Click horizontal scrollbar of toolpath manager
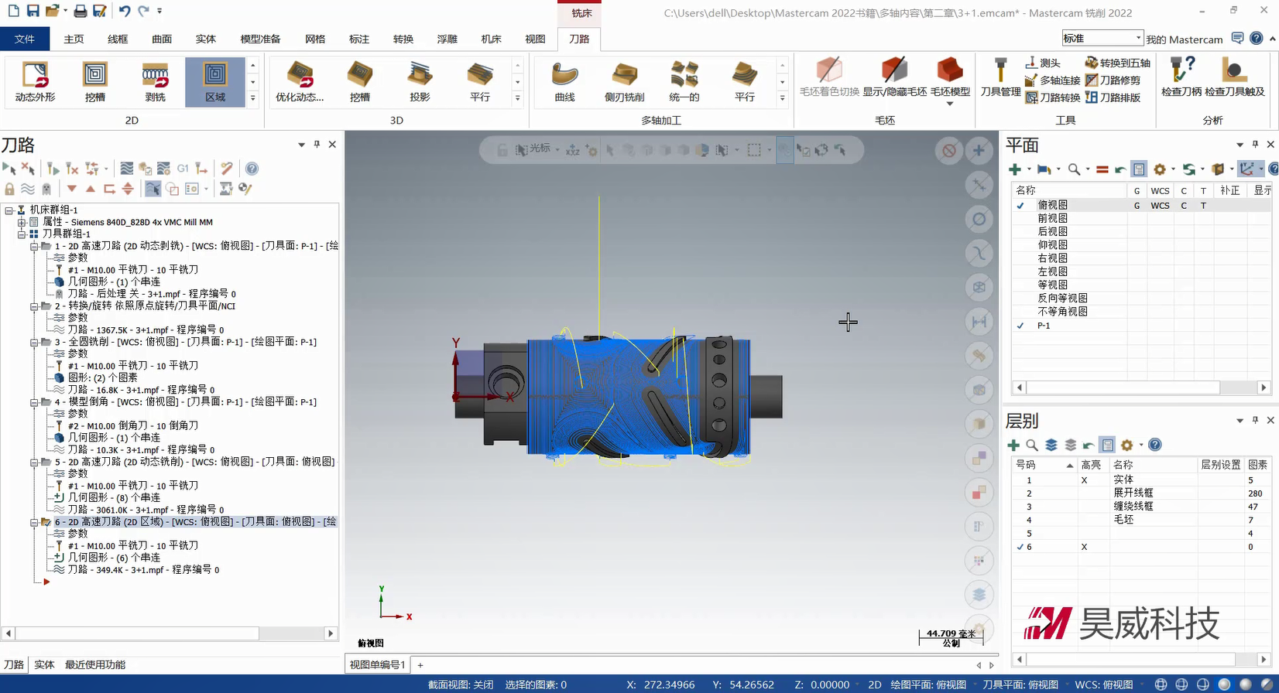1279x693 pixels. point(136,633)
